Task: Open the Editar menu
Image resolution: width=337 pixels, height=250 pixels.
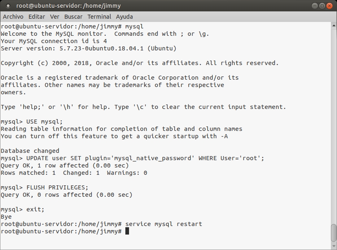Action: click(x=37, y=17)
